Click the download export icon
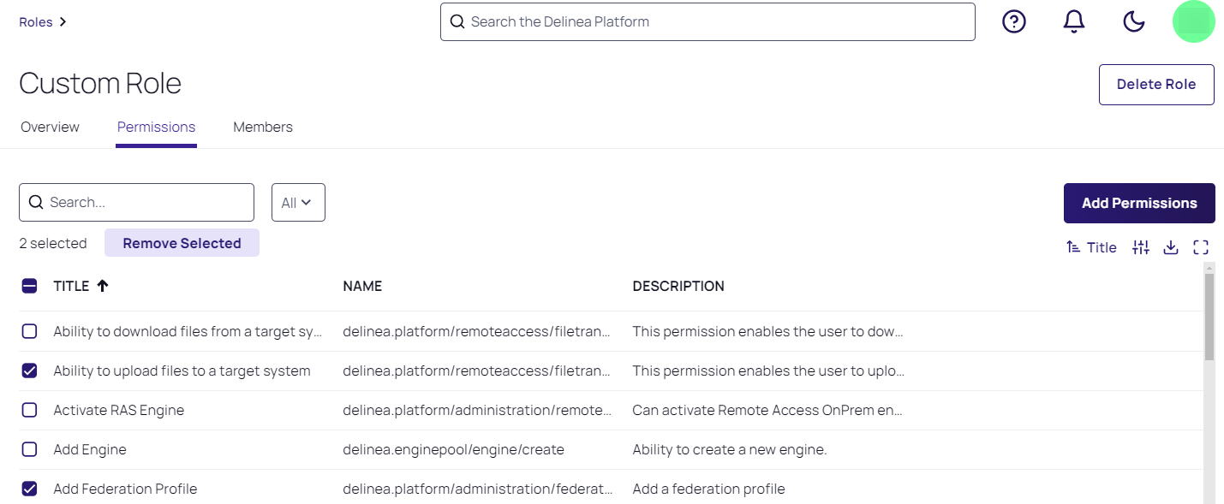This screenshot has width=1224, height=504. 1171,247
